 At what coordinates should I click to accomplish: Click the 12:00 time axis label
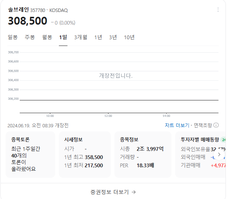pos(108,116)
